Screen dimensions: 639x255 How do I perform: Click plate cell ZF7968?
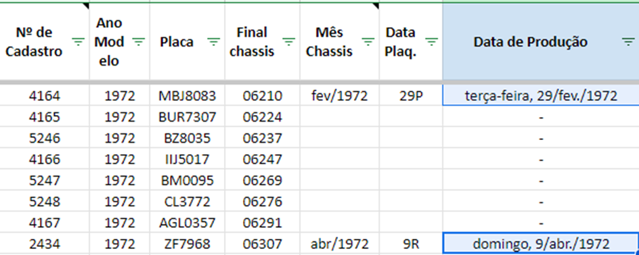point(187,244)
